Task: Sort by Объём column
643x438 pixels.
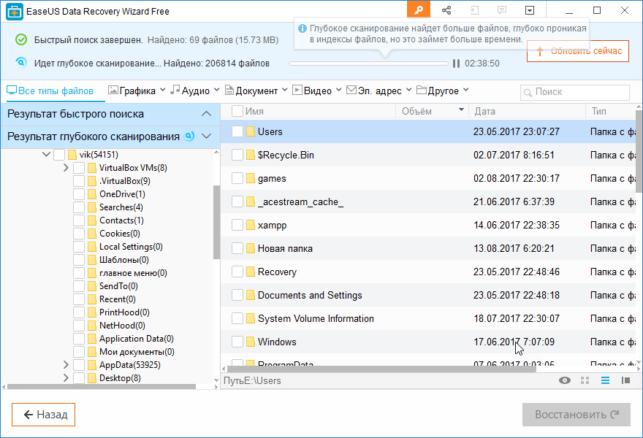Action: click(x=433, y=111)
